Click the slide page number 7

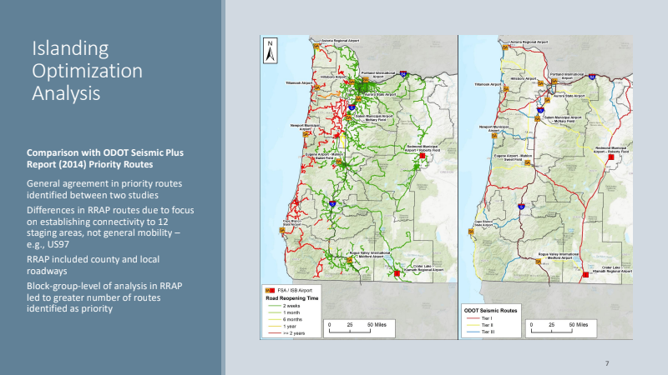[x=607, y=363]
